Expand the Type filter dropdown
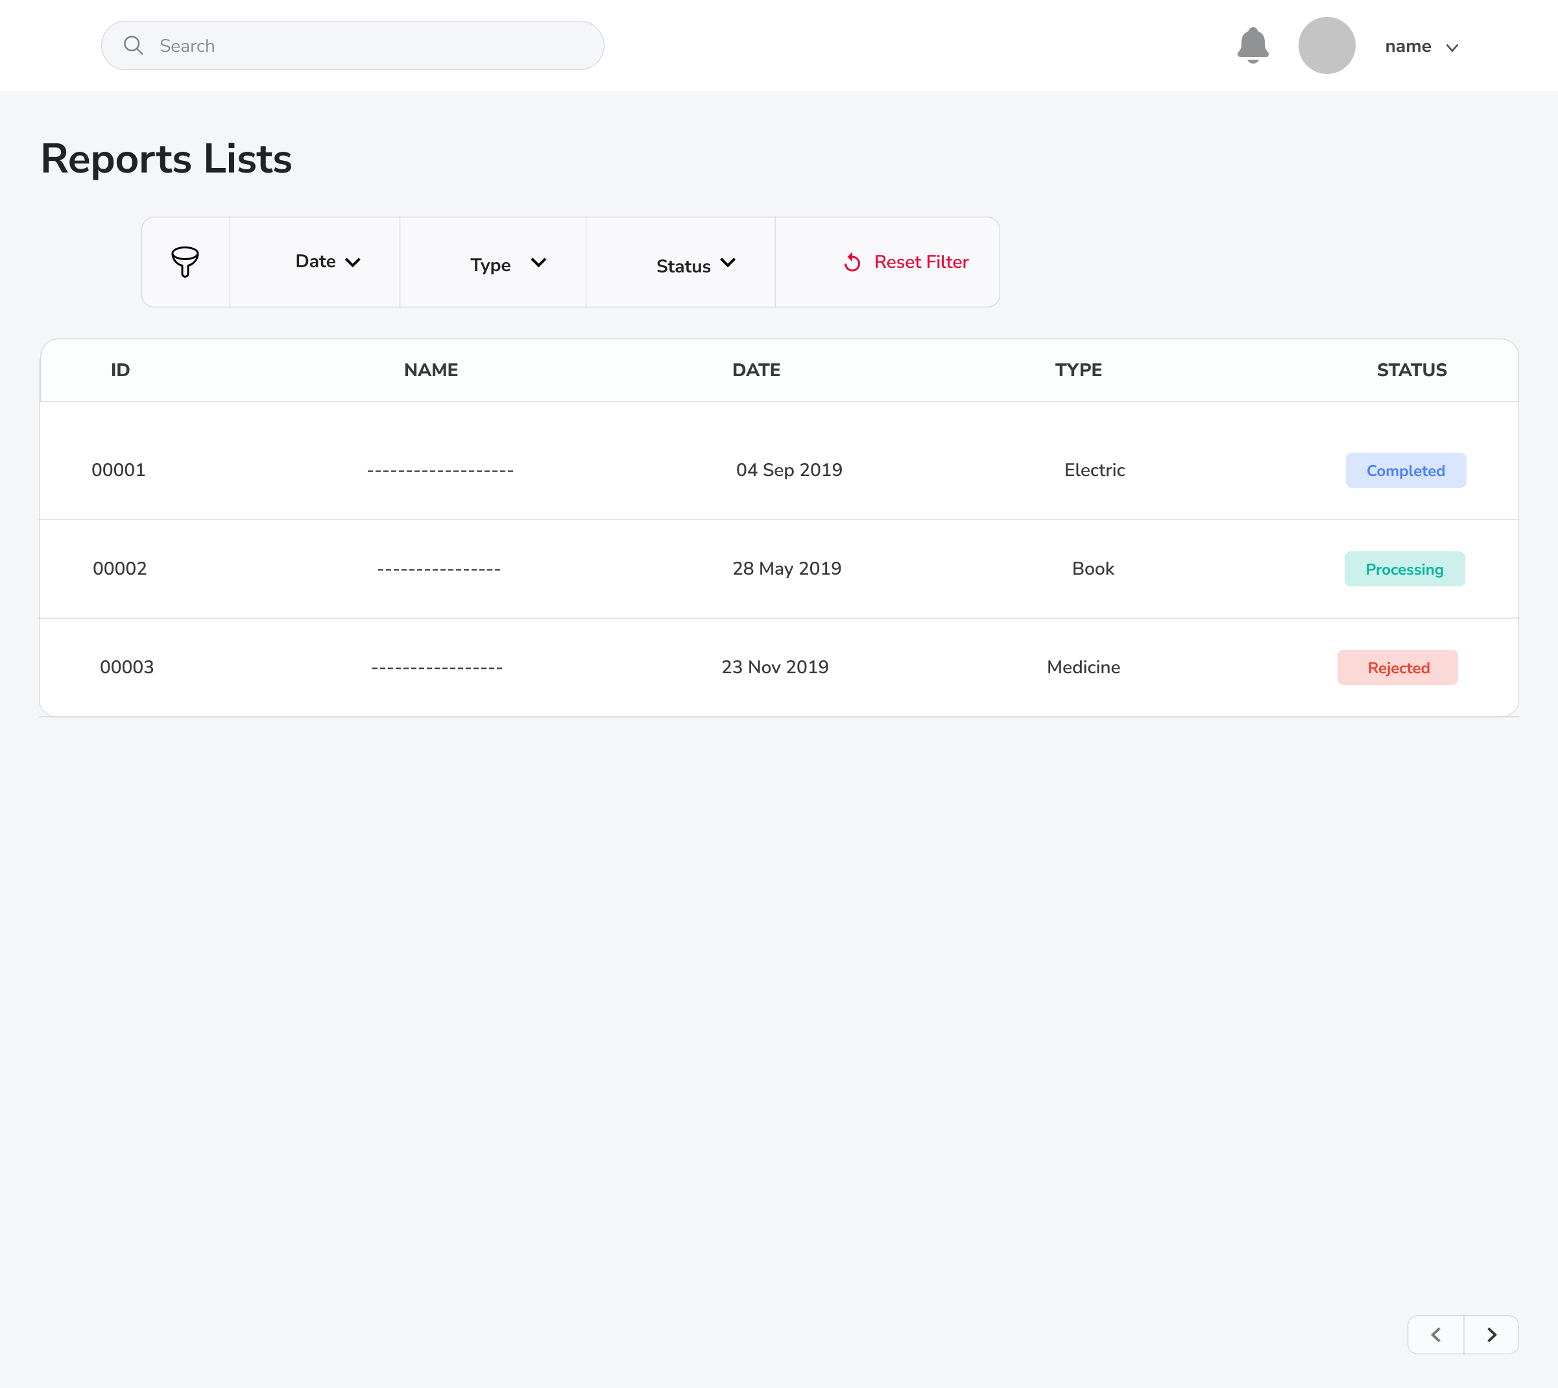 click(507, 264)
